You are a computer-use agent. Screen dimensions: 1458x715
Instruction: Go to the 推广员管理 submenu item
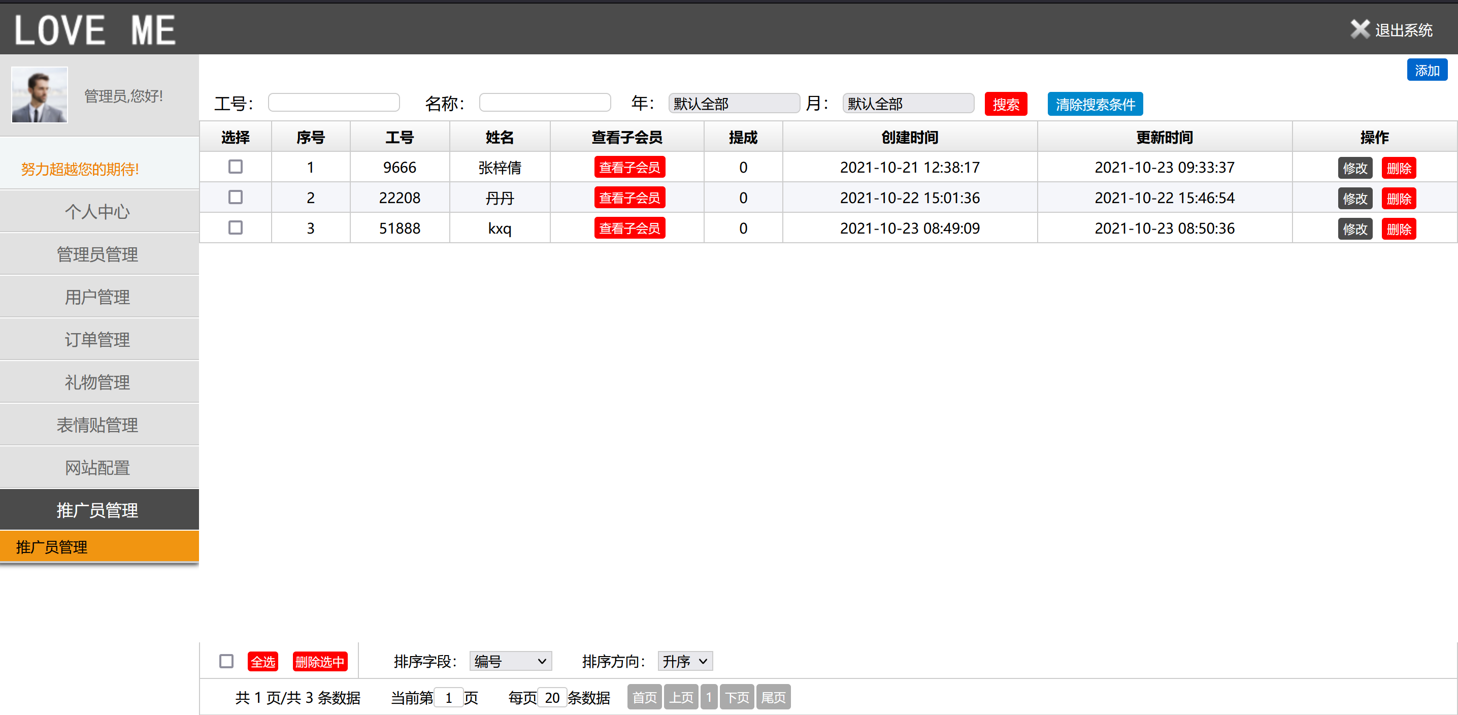(x=52, y=547)
